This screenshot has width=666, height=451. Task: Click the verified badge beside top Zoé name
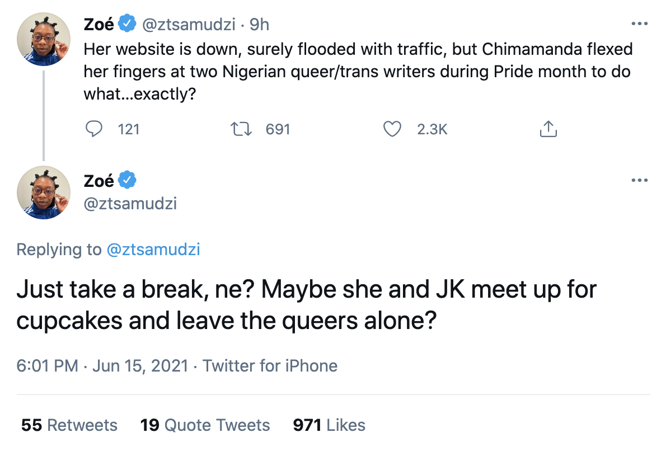point(127,23)
